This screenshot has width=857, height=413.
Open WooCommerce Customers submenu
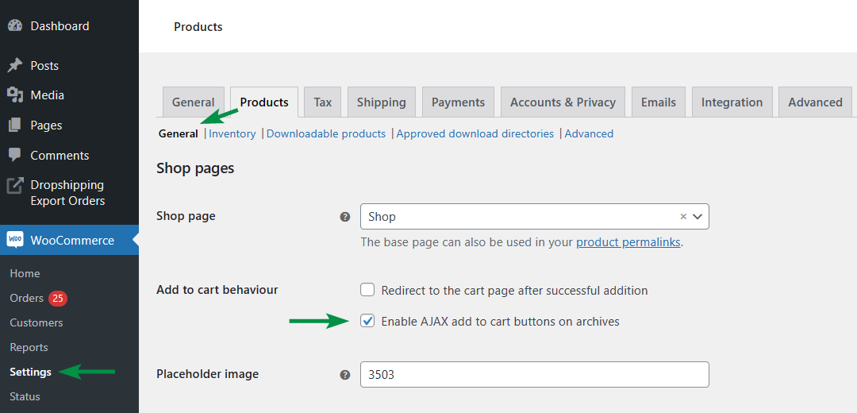36,322
